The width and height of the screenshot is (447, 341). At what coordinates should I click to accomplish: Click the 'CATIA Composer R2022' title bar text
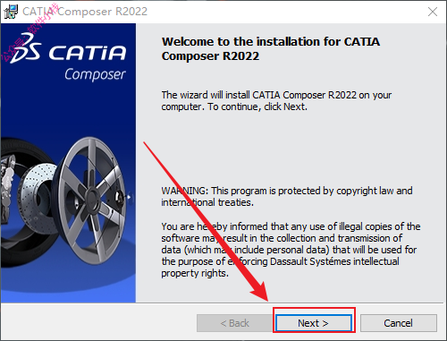85,12
